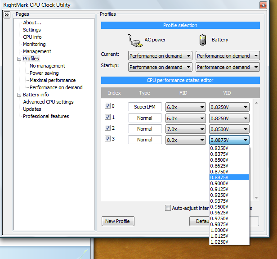The image size is (277, 259).
Task: Click the partially hidden Defaults button
Action: point(200,221)
